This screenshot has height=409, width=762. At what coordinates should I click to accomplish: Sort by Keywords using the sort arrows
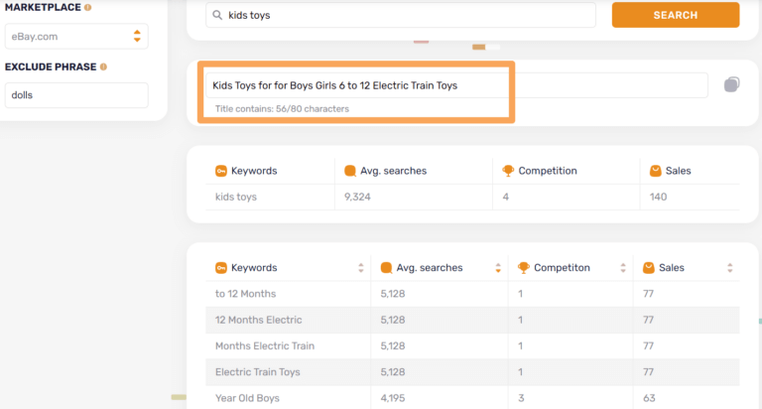click(x=360, y=267)
